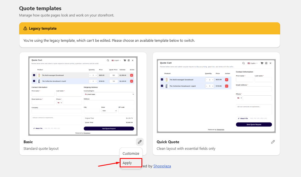Toggle Multi-managed Snowboard checkbox in Quick Quote preview
The width and height of the screenshot is (301, 177).
pyautogui.click(x=162, y=79)
